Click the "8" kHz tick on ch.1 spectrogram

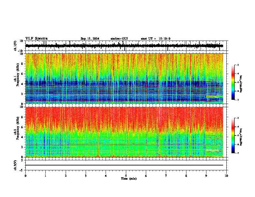(x=22, y=64)
